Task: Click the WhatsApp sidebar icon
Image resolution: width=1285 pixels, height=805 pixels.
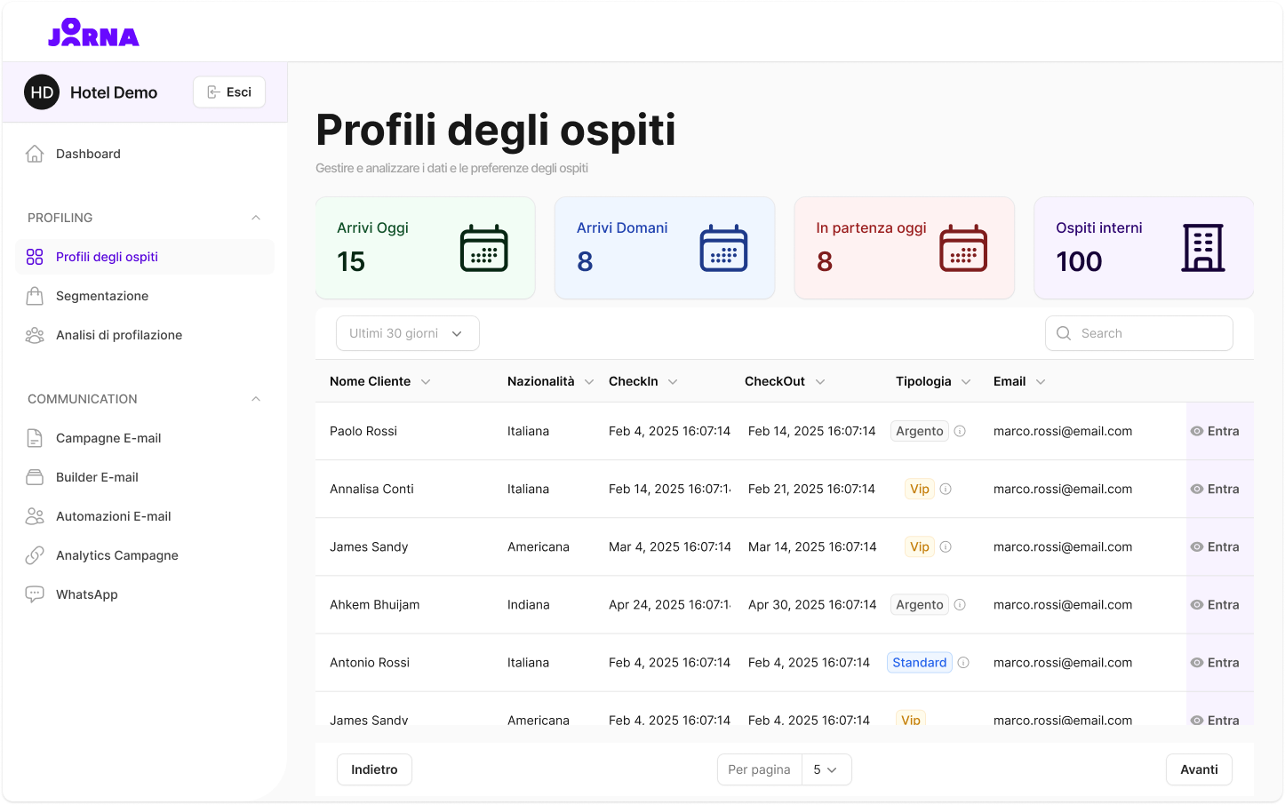Action: click(35, 594)
